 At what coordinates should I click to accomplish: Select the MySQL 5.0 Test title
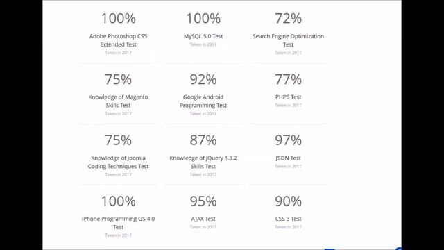click(203, 36)
